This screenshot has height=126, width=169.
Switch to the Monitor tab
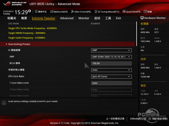click(x=84, y=18)
